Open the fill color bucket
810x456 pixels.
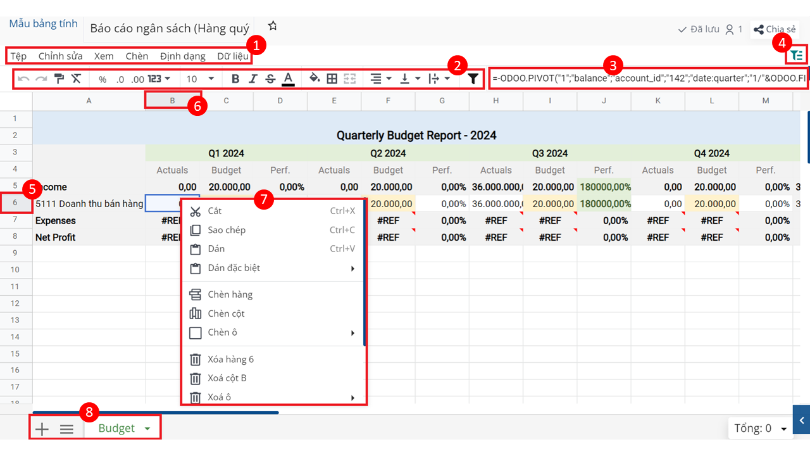(x=315, y=79)
